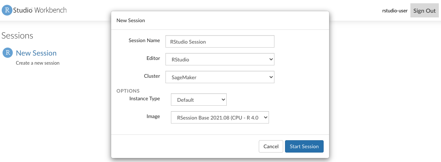Image resolution: width=441 pixels, height=162 pixels.
Task: Click the Instance Type label
Action: tap(144, 98)
